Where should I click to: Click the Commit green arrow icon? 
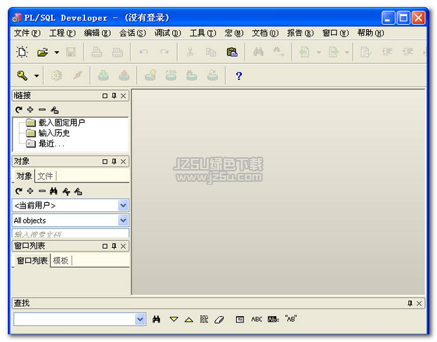103,75
